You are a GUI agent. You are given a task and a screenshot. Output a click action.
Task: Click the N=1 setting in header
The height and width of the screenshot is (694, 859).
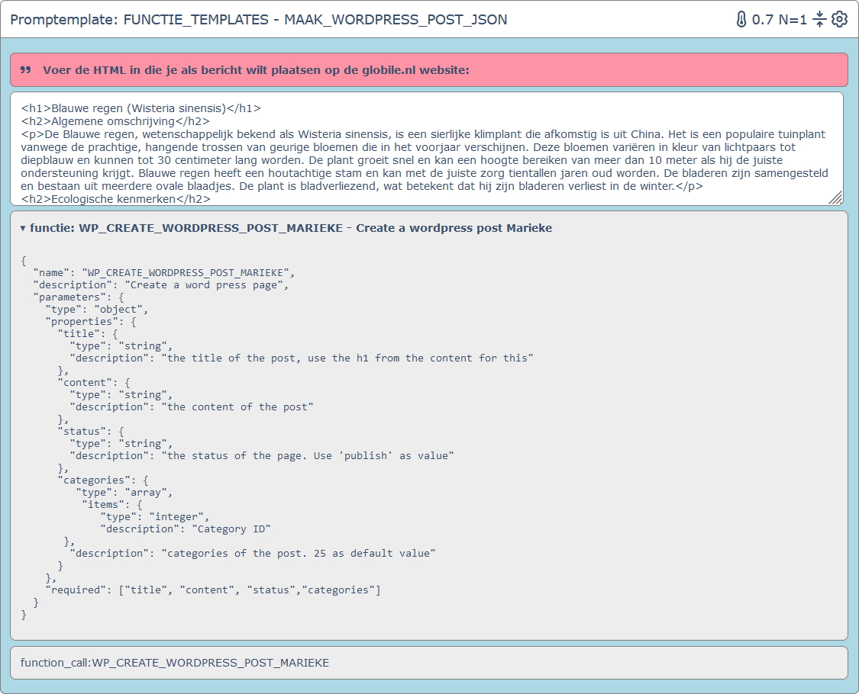[792, 20]
